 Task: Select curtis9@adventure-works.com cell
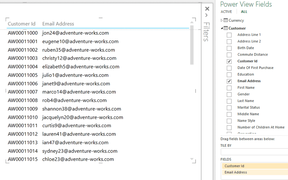pyautogui.click(x=76, y=126)
